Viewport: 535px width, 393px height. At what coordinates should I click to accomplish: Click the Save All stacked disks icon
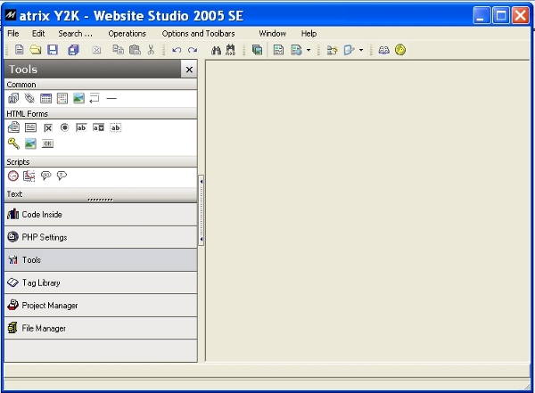click(73, 50)
